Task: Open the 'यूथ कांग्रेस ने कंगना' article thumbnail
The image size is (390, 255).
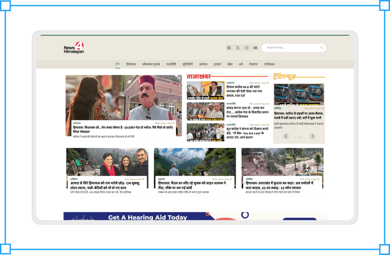Action: point(205,132)
